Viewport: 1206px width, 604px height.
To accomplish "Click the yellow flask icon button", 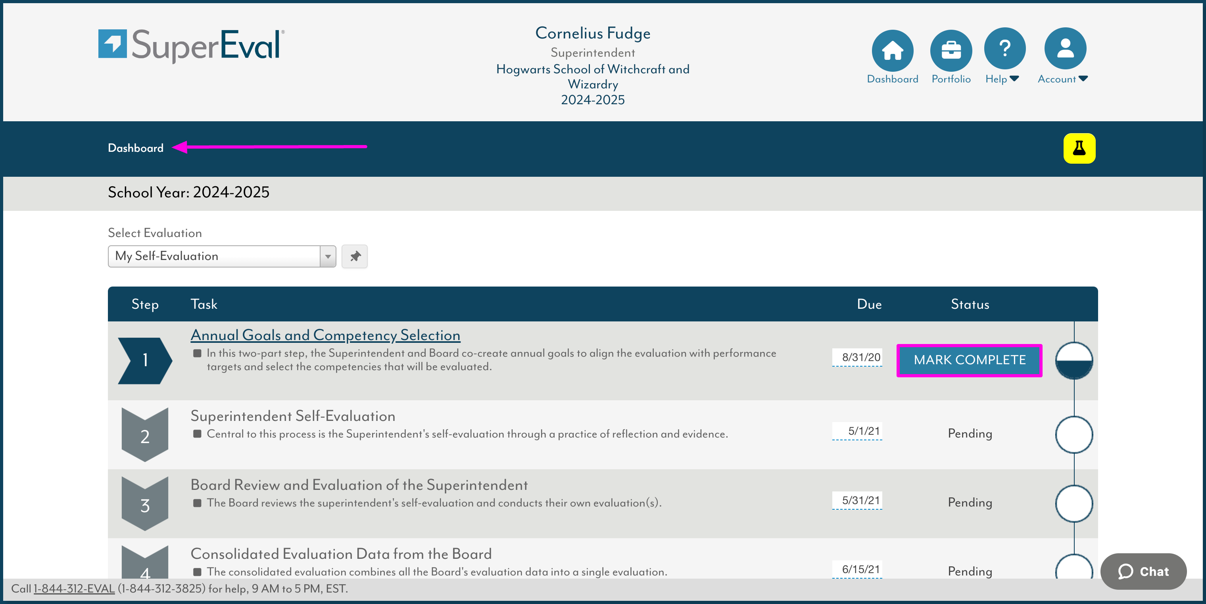I will tap(1079, 148).
